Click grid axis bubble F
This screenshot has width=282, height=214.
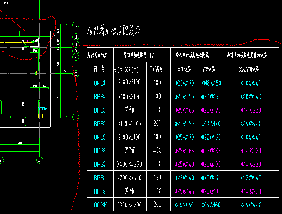coord(76,57)
